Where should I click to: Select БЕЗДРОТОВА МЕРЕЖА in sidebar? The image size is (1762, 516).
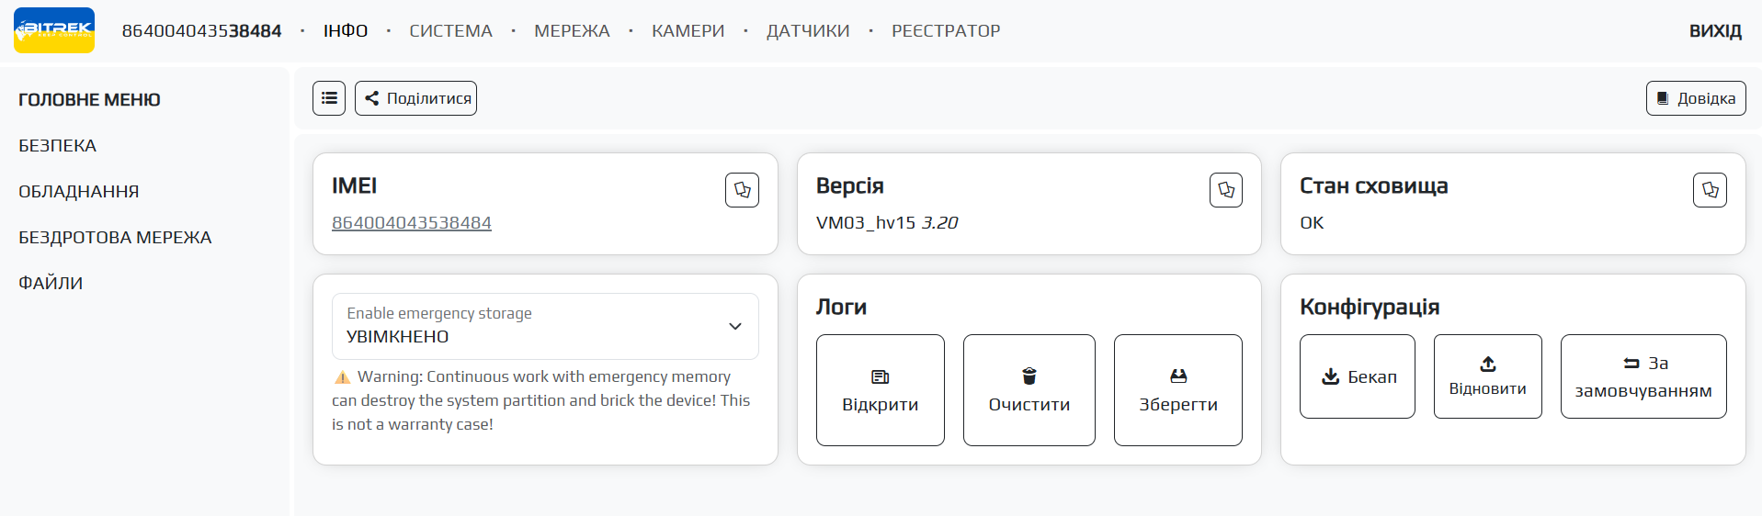tap(115, 238)
